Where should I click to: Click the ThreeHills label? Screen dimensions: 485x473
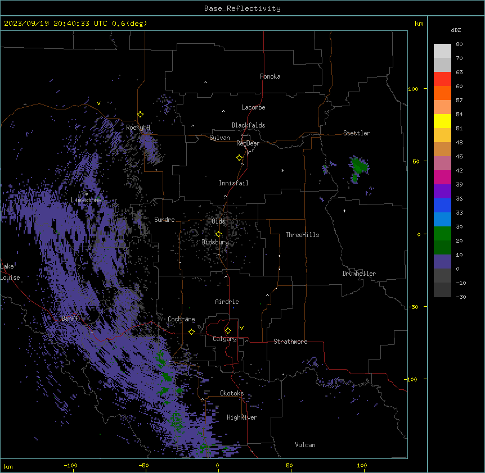point(302,235)
